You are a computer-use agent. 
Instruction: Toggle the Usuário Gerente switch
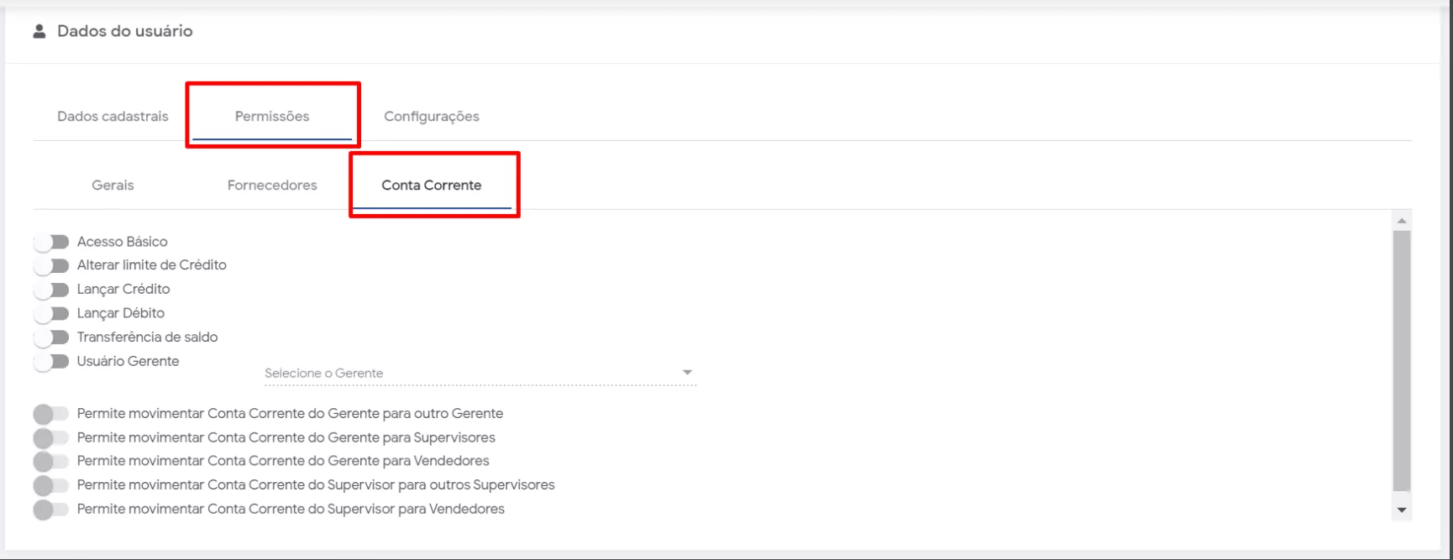tap(51, 362)
